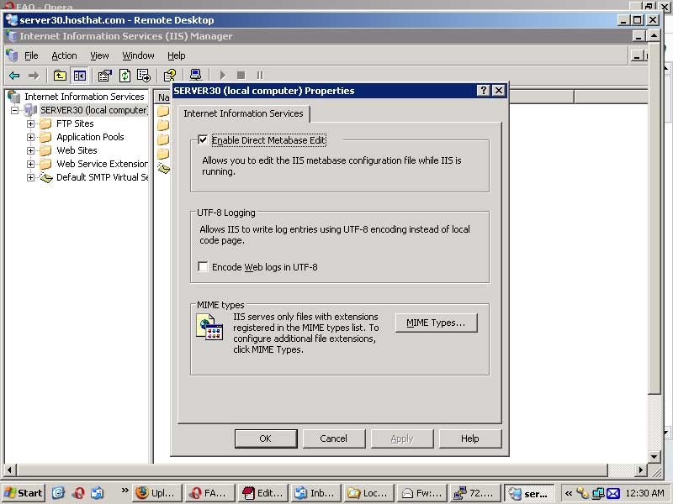Click the dialog Help button
Screen dimensions: 673x504
tap(470, 438)
